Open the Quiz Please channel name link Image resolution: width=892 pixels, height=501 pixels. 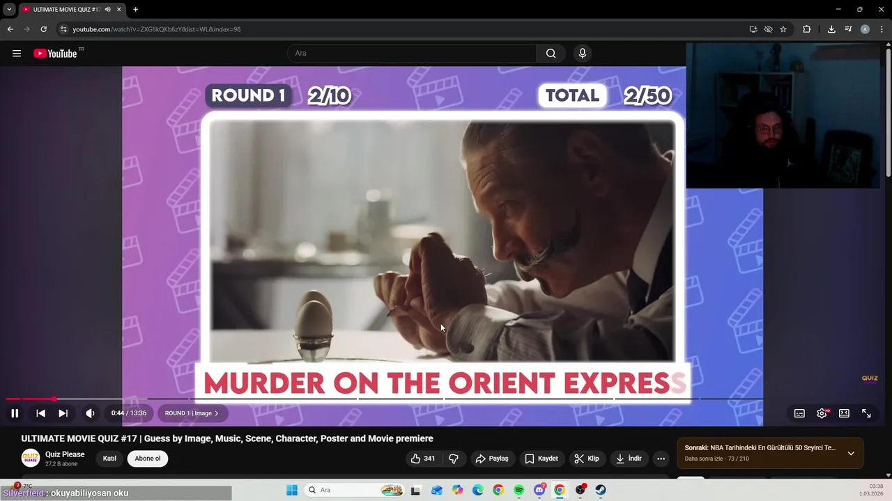click(x=65, y=454)
